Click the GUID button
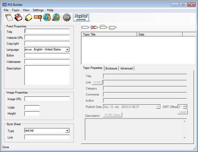Image resolution: width=198 pixels, height=152 pixels. tap(97, 82)
